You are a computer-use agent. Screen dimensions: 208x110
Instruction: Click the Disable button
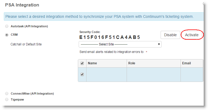[x=170, y=35]
